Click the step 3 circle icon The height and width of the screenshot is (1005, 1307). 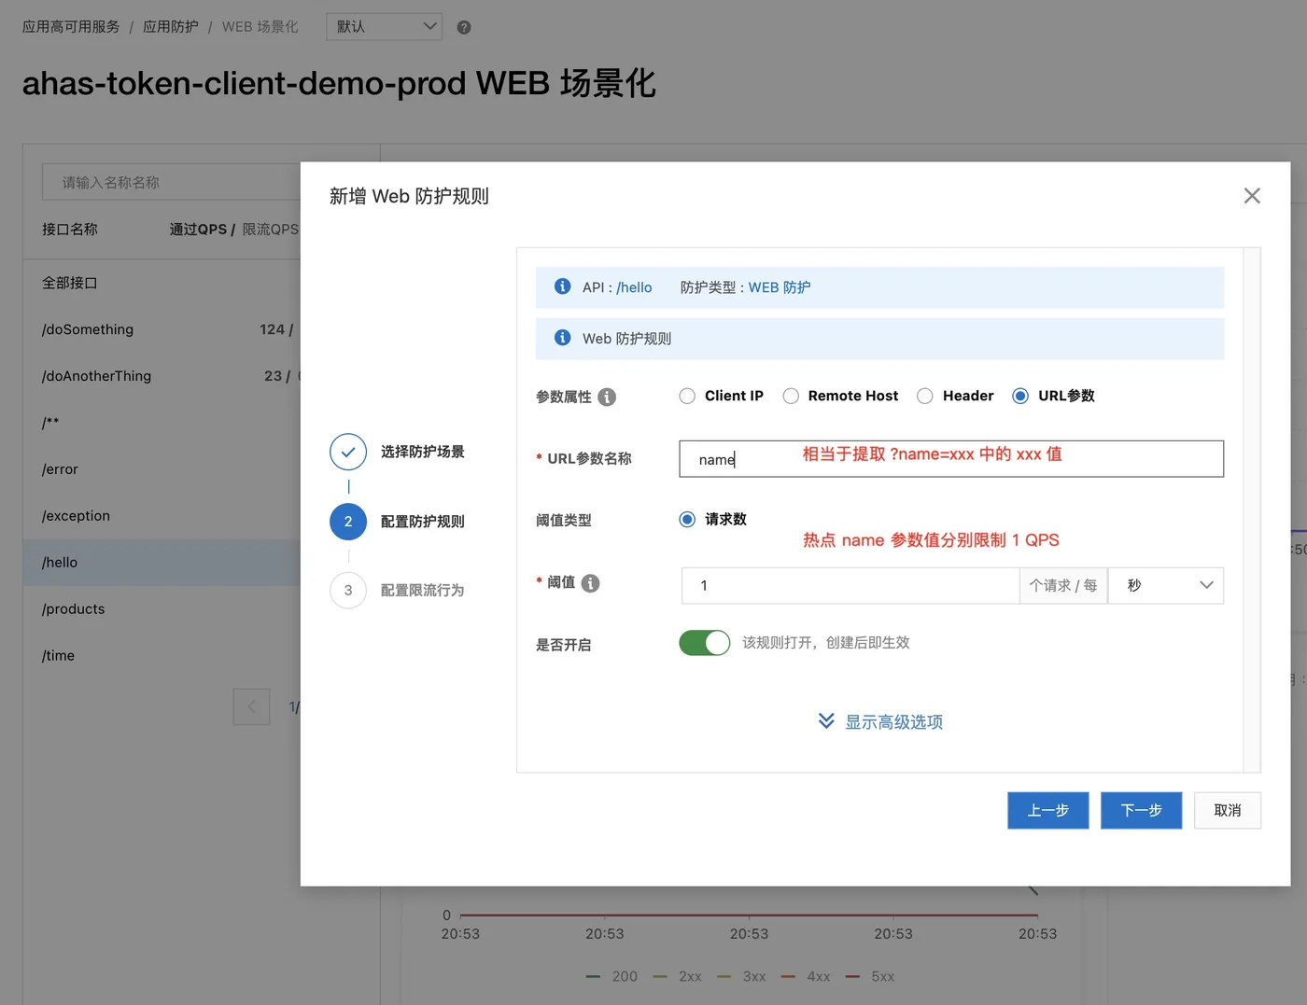coord(348,591)
